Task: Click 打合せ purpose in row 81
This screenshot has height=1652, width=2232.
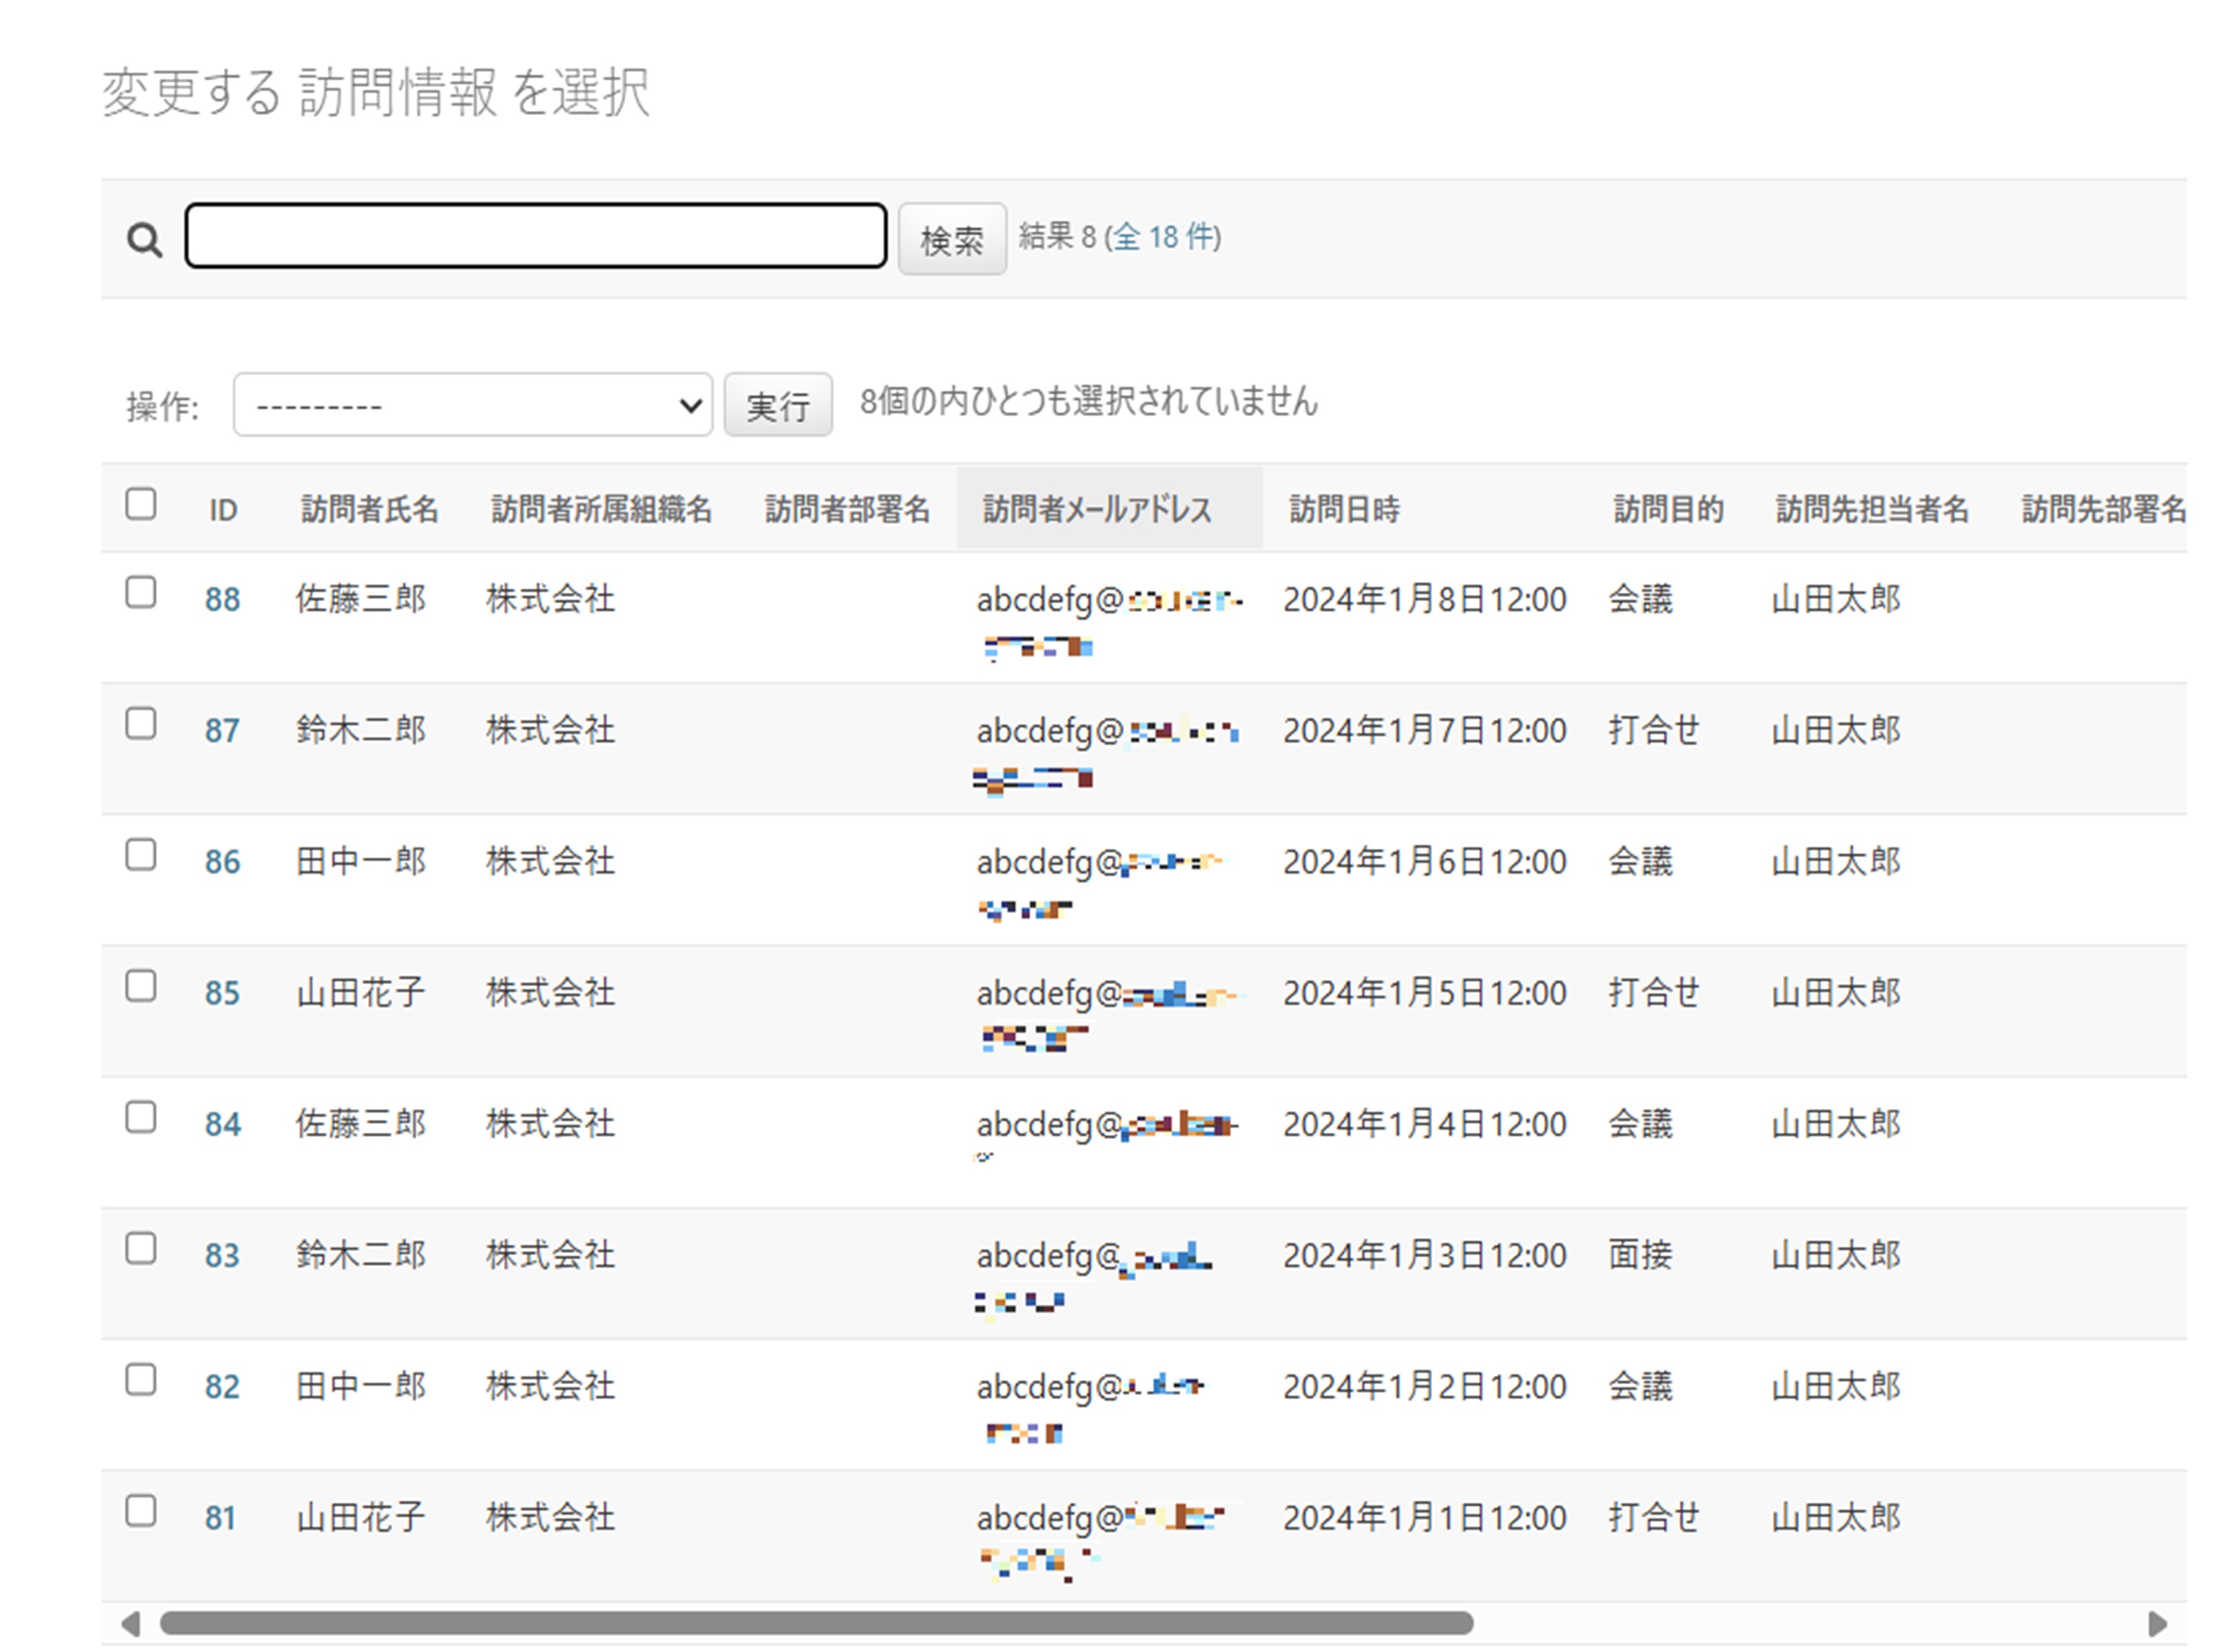Action: click(x=1654, y=1517)
